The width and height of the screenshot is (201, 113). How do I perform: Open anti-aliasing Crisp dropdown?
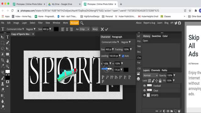pyautogui.click(x=84, y=29)
